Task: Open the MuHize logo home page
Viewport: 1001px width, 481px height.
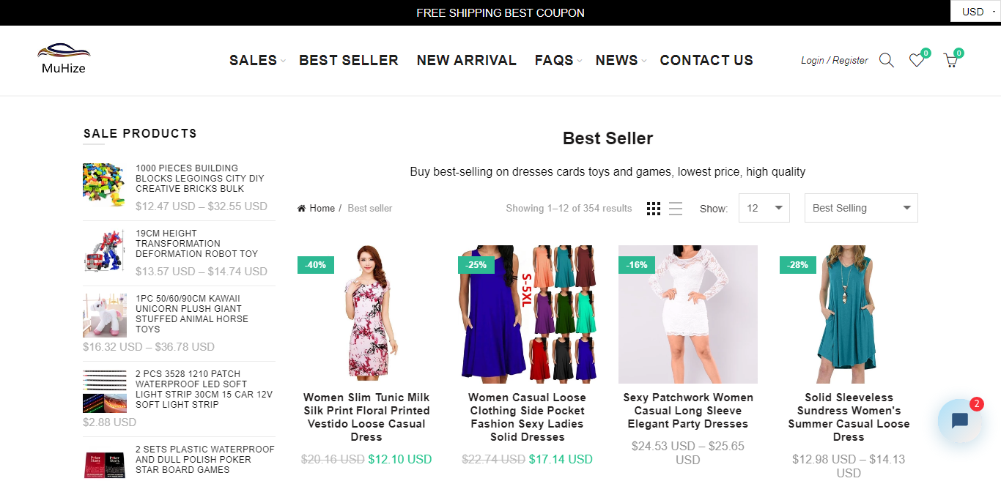Action: click(x=64, y=59)
